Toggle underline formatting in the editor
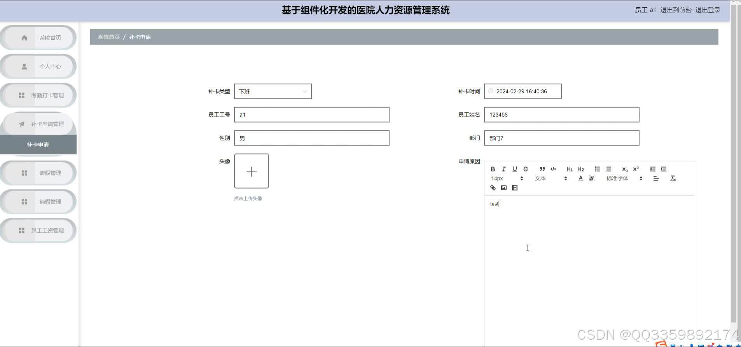The width and height of the screenshot is (741, 347). click(x=514, y=169)
